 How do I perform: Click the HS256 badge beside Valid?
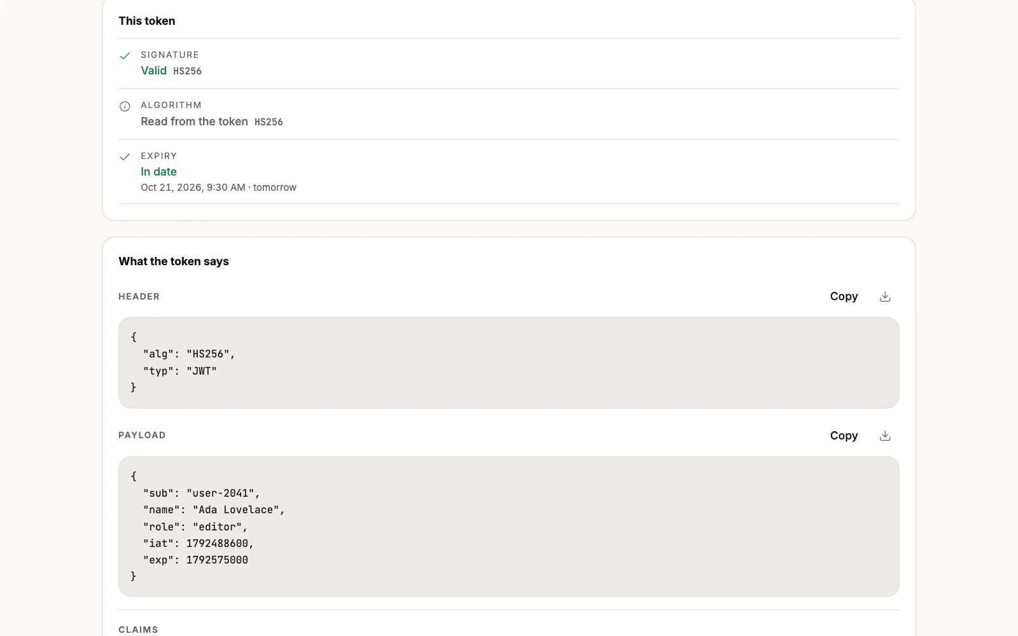click(x=187, y=71)
